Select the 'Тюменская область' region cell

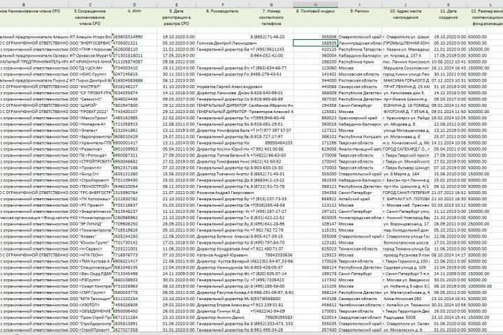click(x=360, y=248)
